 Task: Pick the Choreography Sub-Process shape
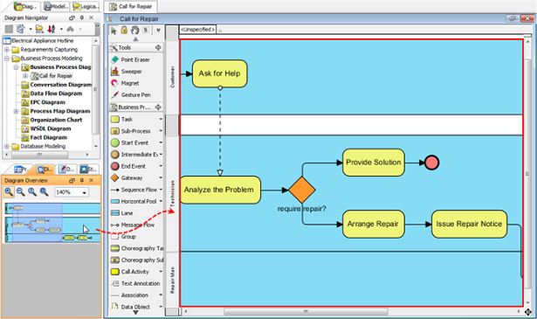coord(137,260)
